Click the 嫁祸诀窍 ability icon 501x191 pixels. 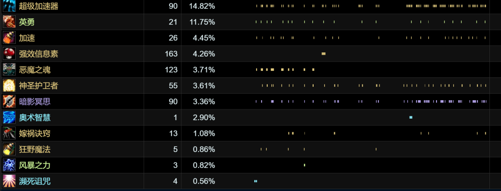pos(9,134)
